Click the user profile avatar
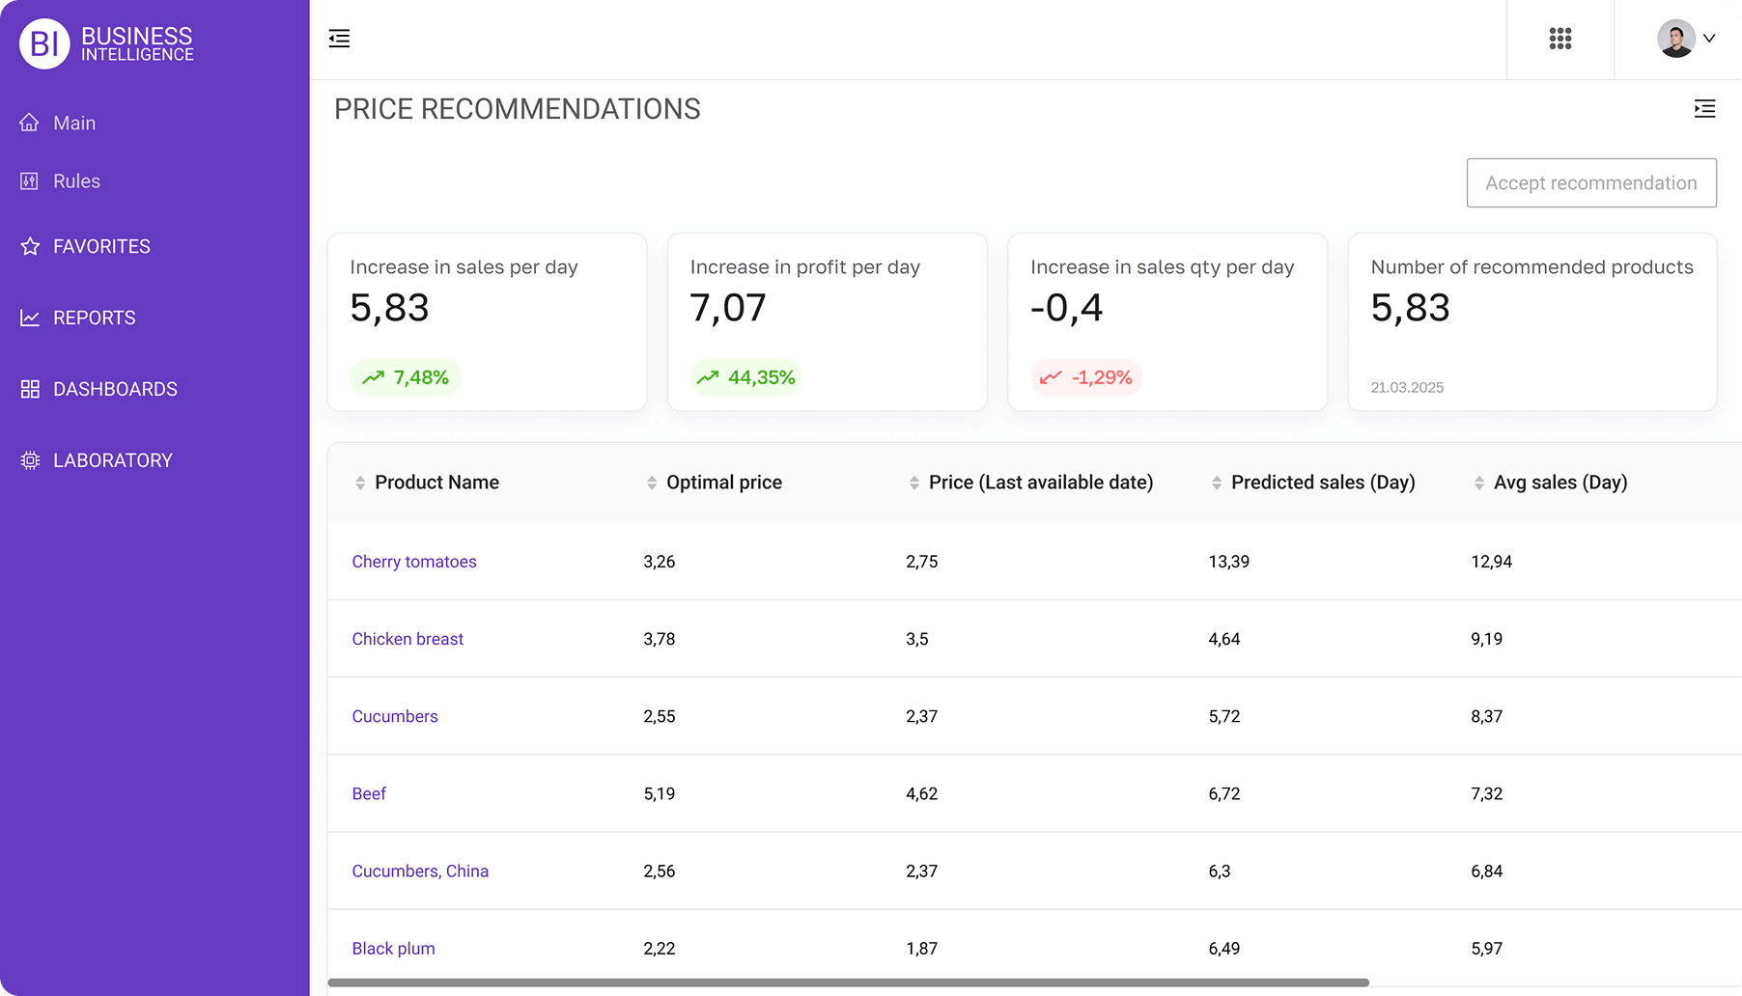Image resolution: width=1742 pixels, height=996 pixels. click(x=1675, y=39)
